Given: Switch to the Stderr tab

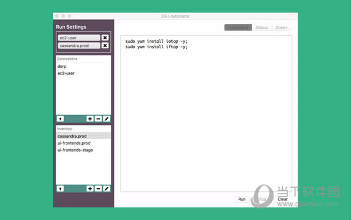Looking at the screenshot, I should (282, 28).
